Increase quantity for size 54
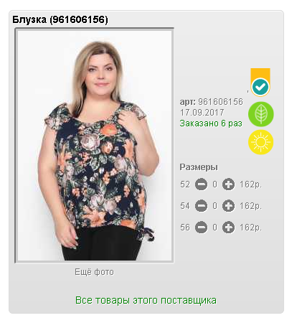Screen dimensions: 297x323 tap(228, 206)
